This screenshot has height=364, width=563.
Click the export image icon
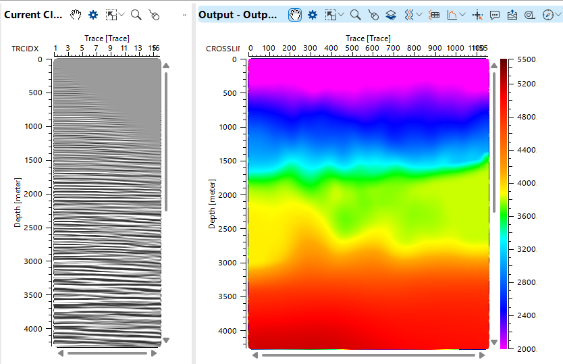point(512,15)
